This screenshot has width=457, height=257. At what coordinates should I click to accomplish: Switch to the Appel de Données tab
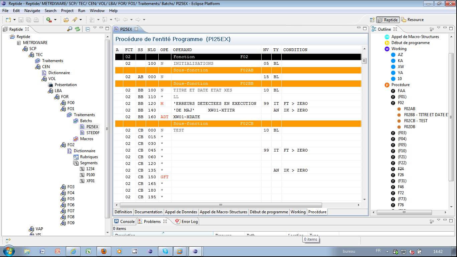click(181, 212)
